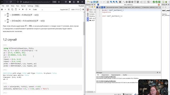
Task: Open the Jupyter File menu
Action: 3,6
